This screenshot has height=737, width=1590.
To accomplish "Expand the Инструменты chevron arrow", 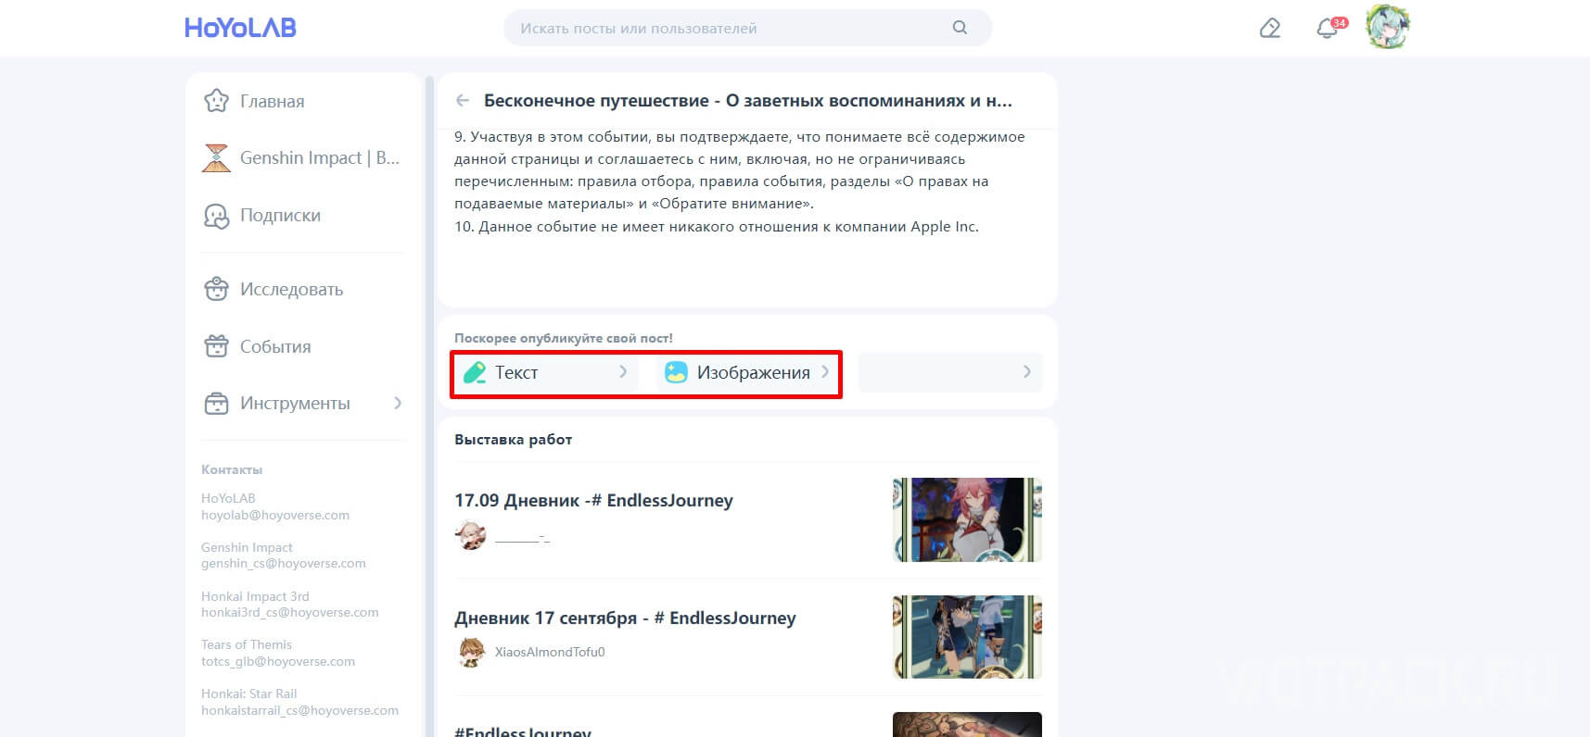I will [398, 403].
